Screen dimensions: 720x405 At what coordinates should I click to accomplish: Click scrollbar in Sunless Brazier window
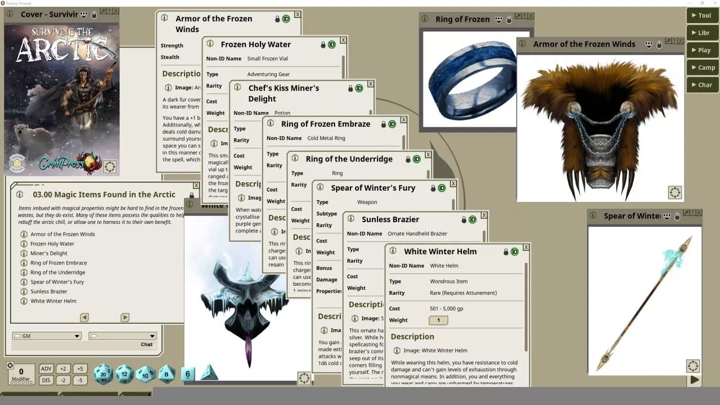coord(484,236)
